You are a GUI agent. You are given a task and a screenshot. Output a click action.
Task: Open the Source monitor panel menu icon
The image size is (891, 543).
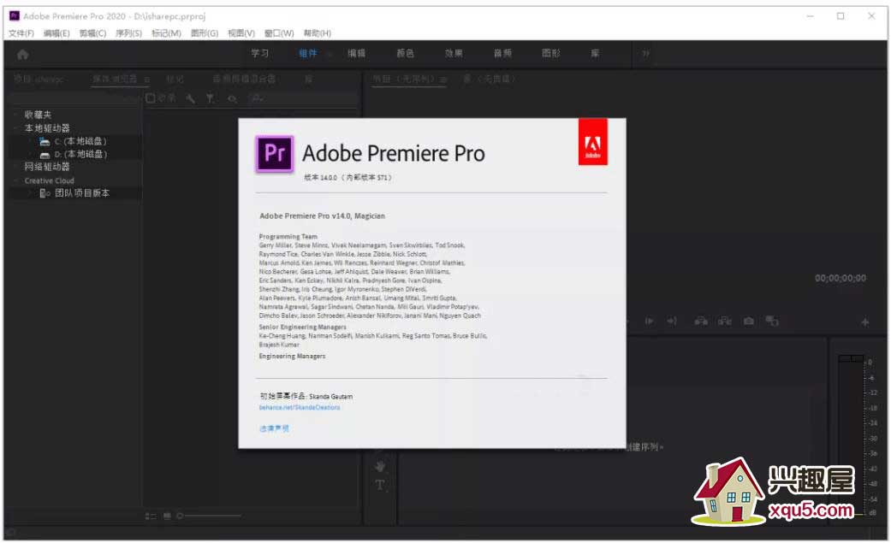click(x=444, y=80)
